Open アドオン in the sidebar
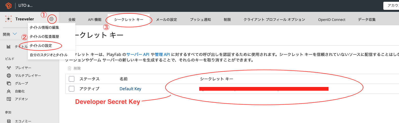This screenshot has width=399, height=123. pos(21,99)
